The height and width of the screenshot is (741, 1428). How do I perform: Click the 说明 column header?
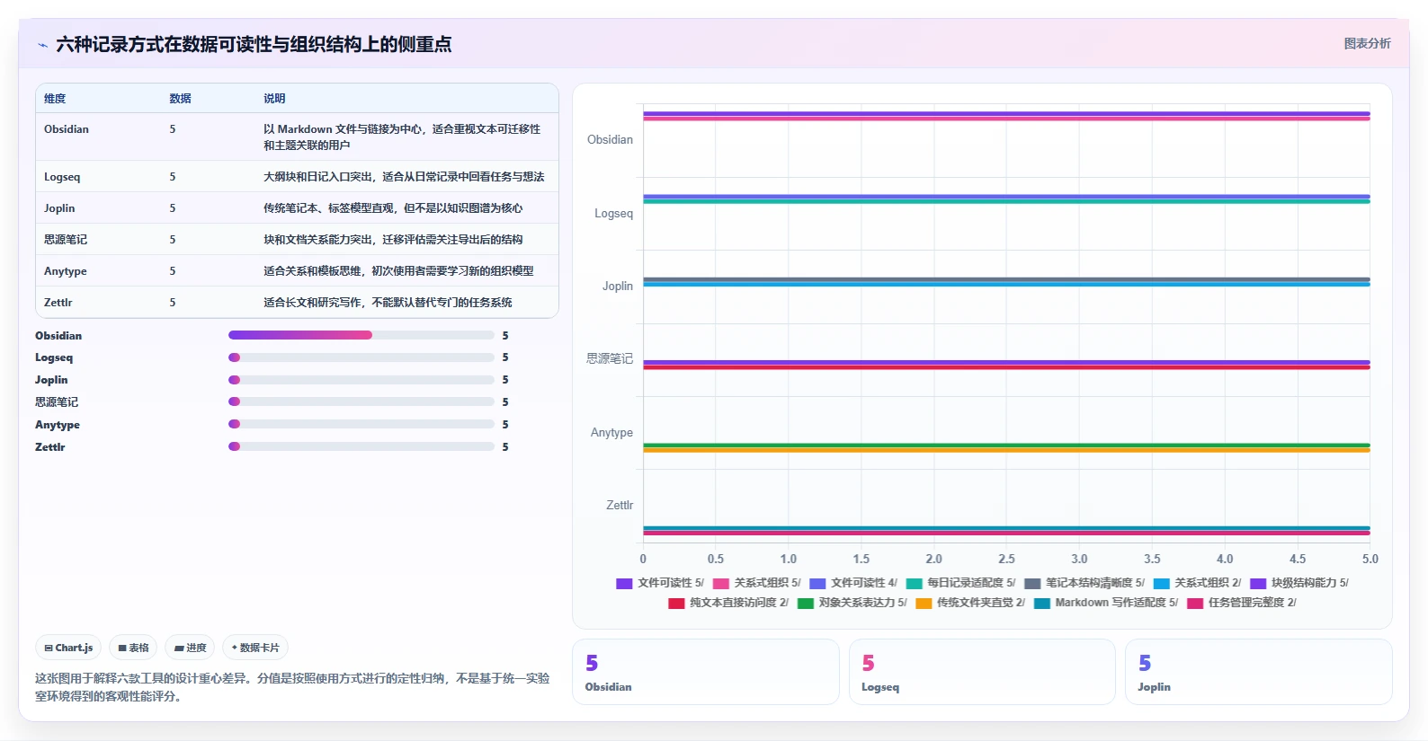(x=274, y=99)
